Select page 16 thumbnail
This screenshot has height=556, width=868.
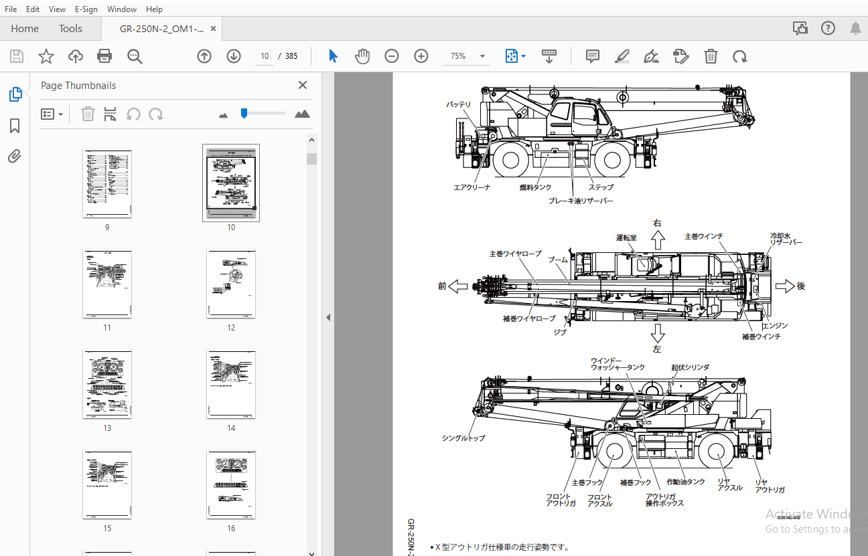pos(231,484)
